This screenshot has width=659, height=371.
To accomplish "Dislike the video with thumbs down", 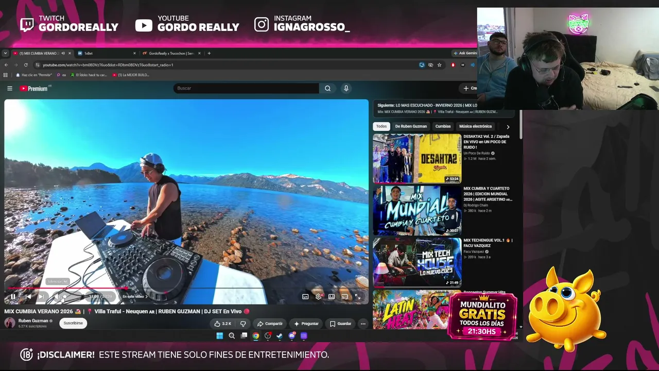I will click(x=243, y=324).
